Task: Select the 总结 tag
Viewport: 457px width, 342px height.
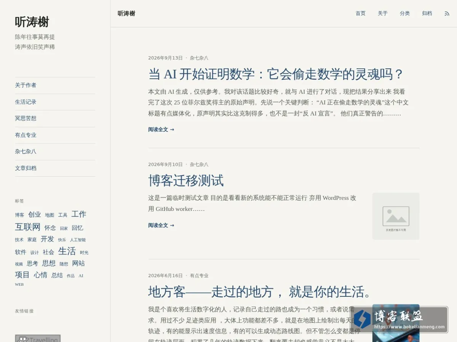Action: (57, 275)
